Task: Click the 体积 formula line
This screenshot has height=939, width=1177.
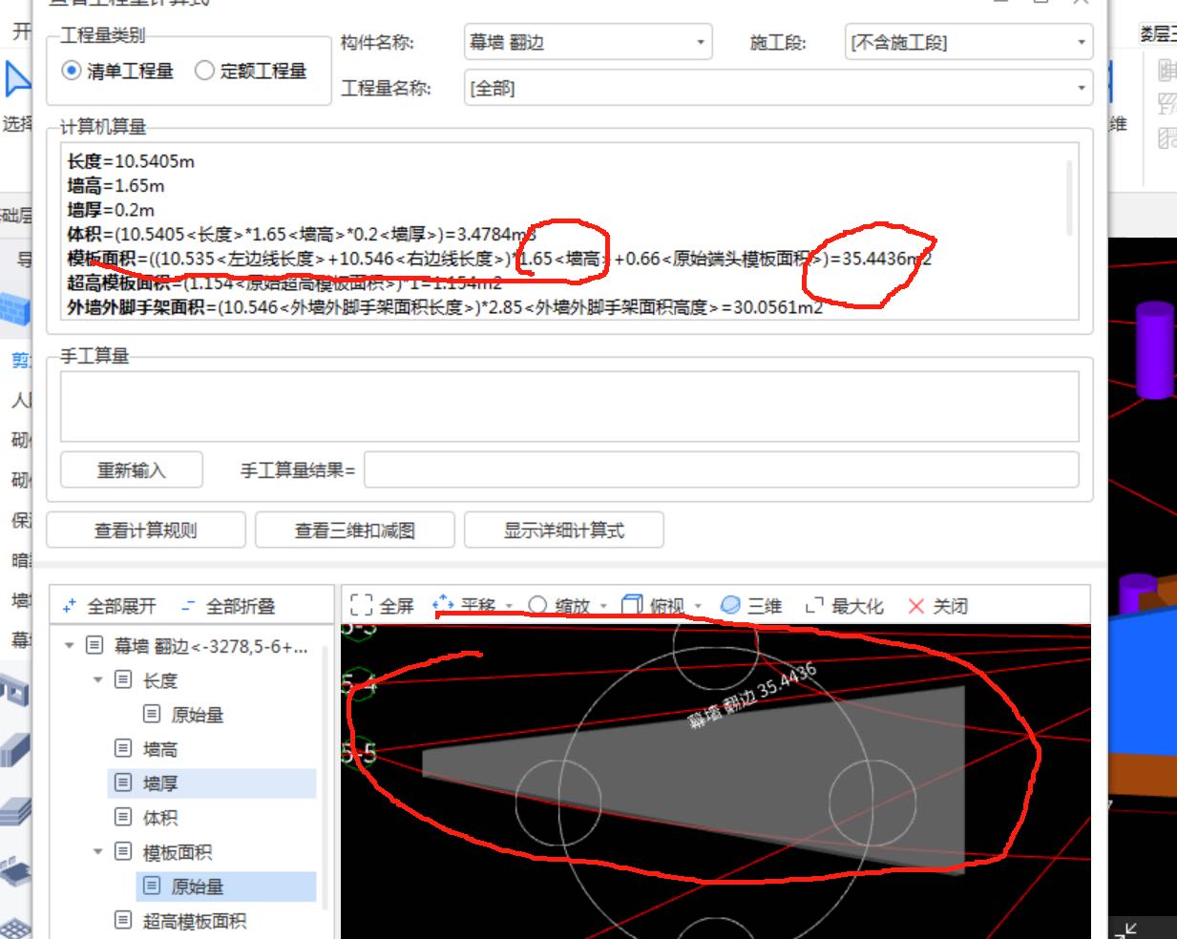Action: coord(302,234)
